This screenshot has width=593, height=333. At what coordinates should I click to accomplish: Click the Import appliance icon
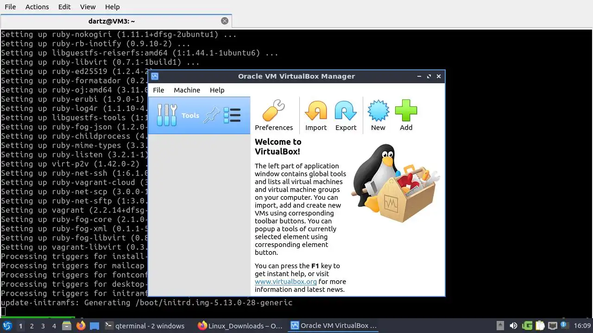[x=316, y=116]
